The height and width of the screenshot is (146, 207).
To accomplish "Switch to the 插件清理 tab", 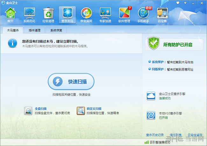I will (34, 31).
